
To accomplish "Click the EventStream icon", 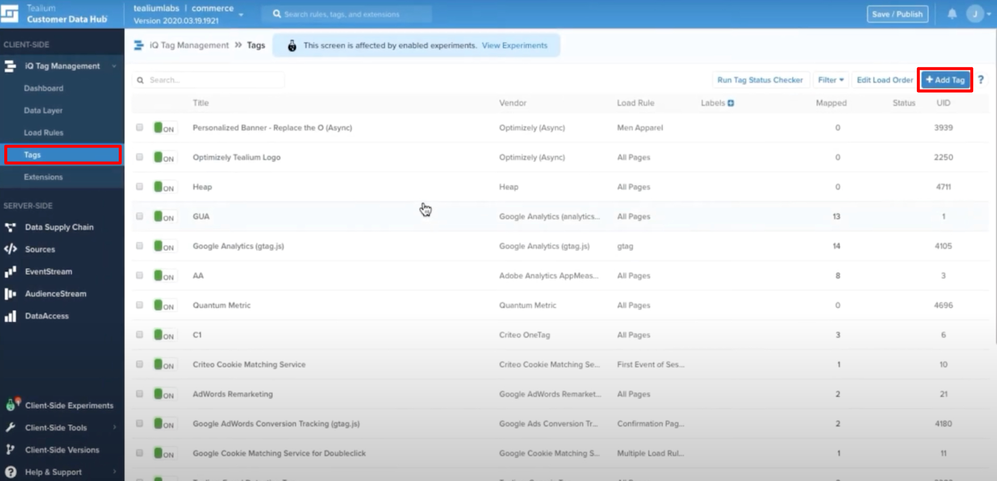I will click(10, 271).
